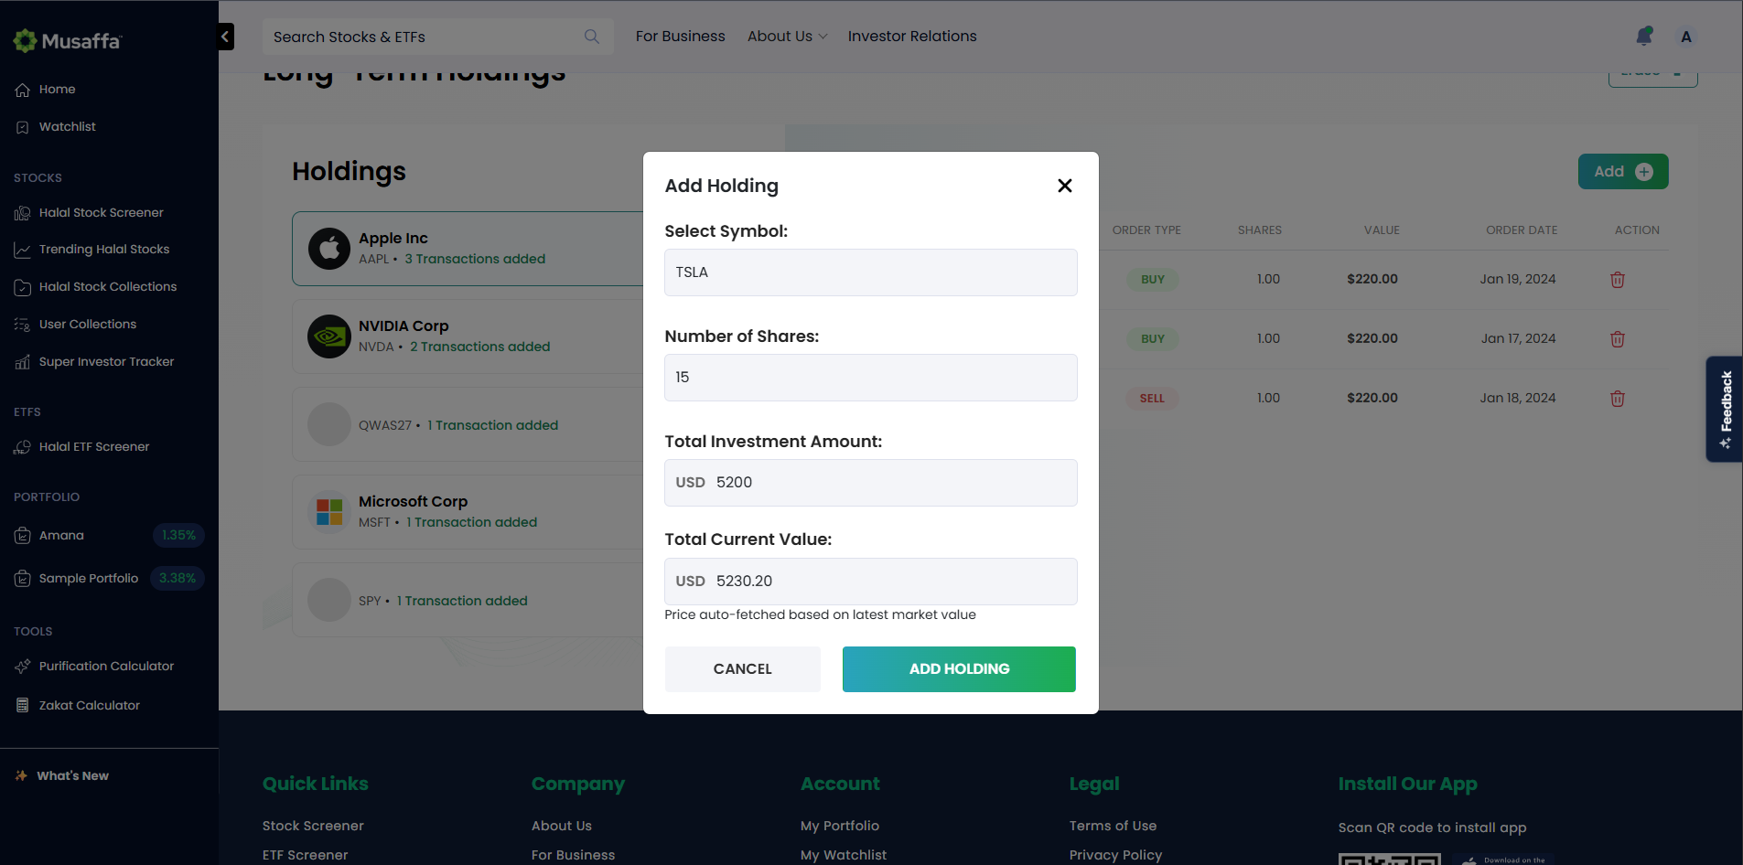Viewport: 1743px width, 865px height.
Task: Open the For Business page
Action: [x=681, y=37]
